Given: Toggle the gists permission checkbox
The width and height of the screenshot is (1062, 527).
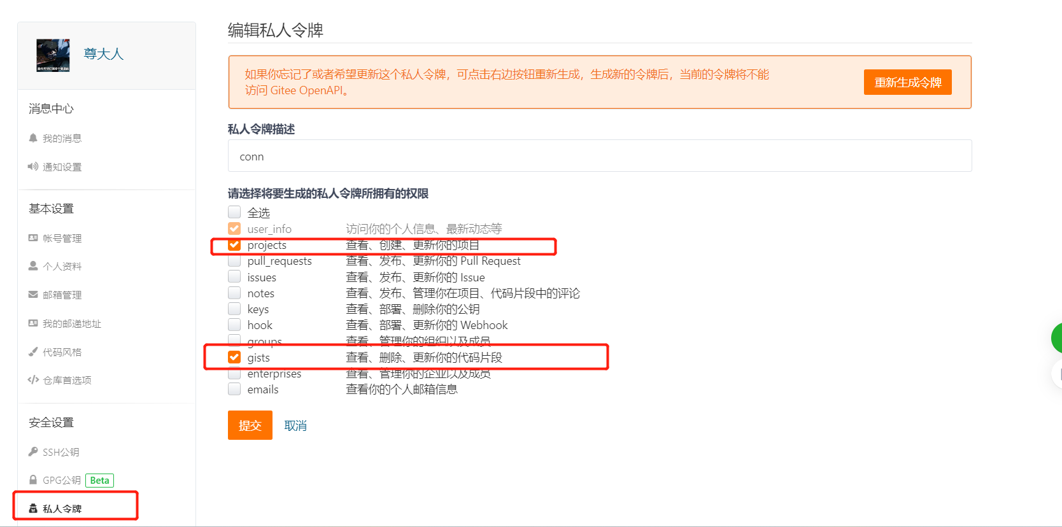Looking at the screenshot, I should (234, 358).
